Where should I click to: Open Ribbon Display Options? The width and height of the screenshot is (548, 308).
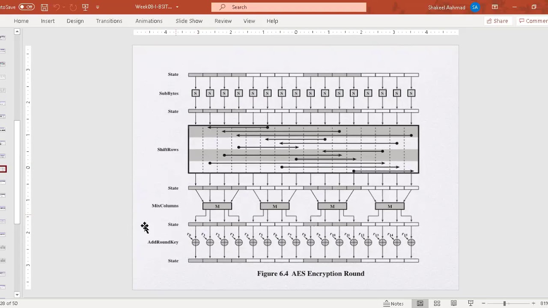pyautogui.click(x=495, y=7)
